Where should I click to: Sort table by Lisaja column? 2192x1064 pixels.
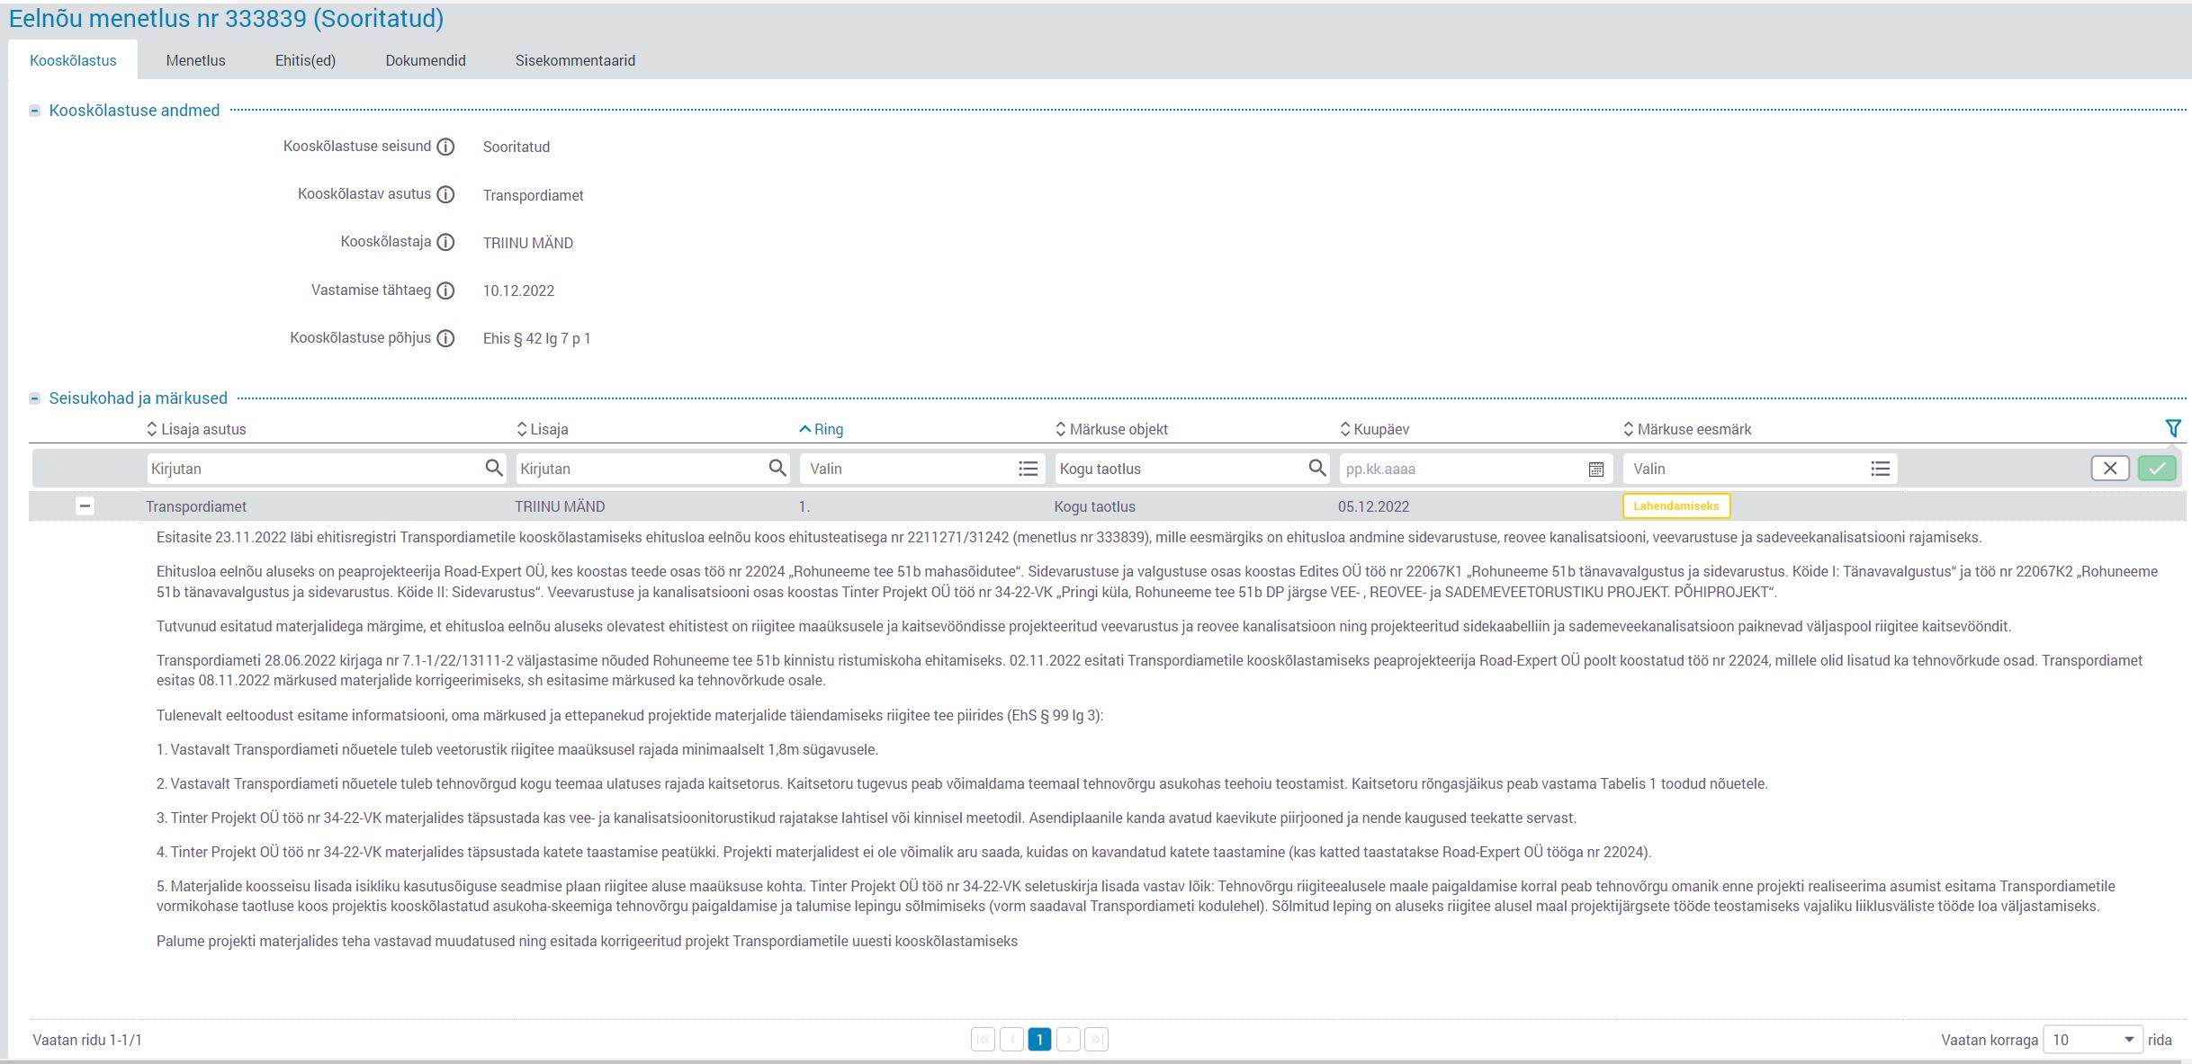point(543,429)
